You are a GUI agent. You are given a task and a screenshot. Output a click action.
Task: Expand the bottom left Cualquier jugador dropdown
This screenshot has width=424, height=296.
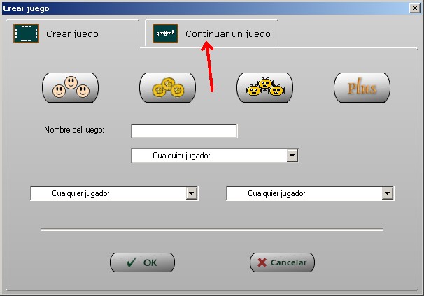192,193
